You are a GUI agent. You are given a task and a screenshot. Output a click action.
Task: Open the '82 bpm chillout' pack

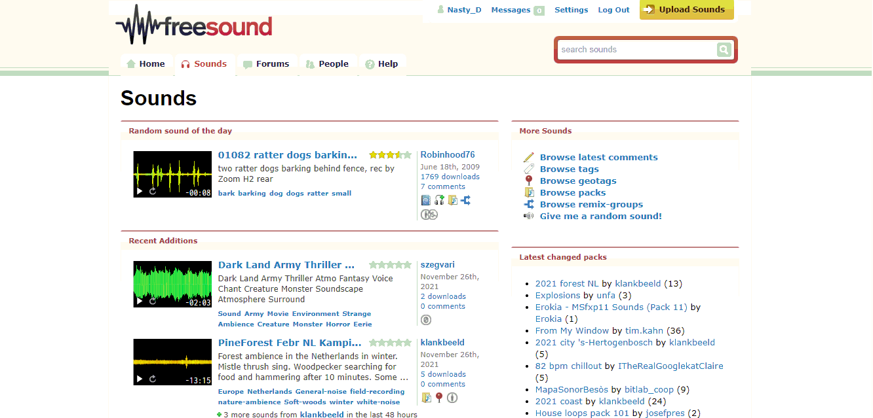coord(568,366)
